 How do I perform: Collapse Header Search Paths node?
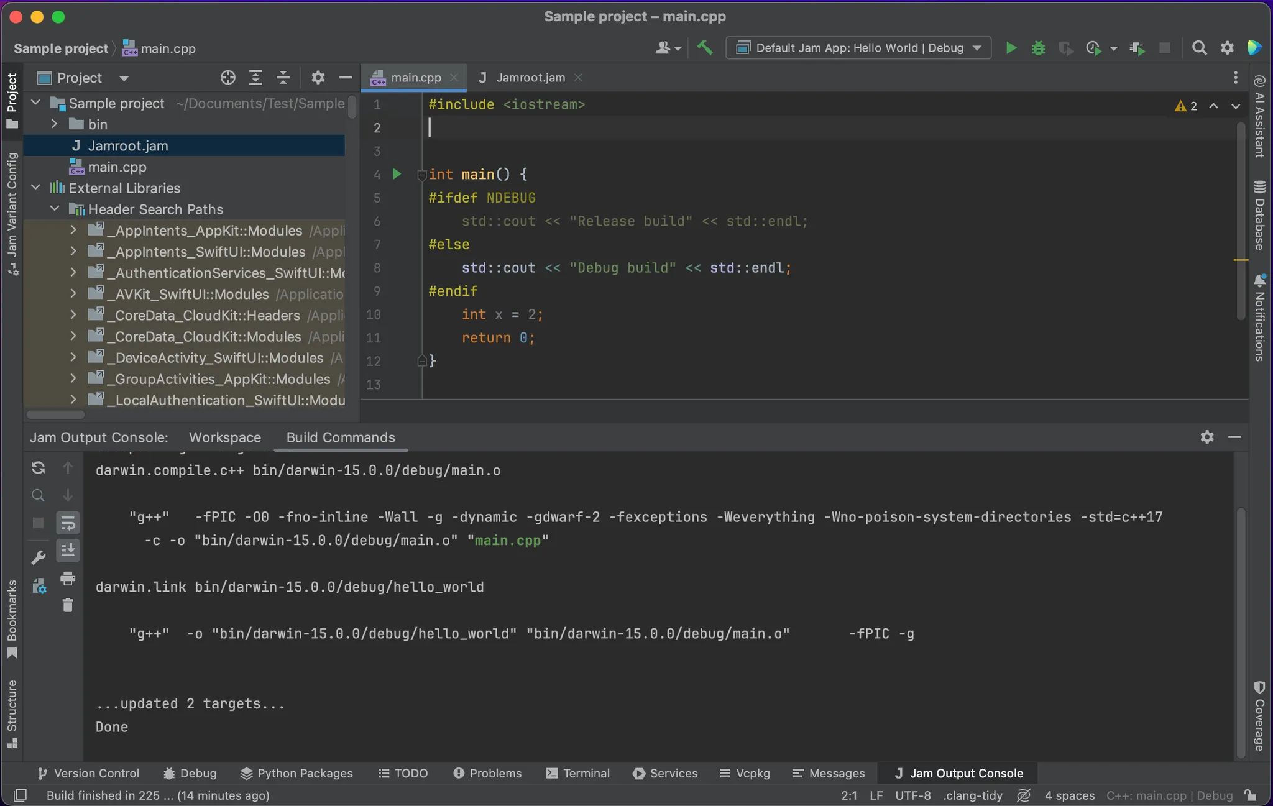pos(54,208)
